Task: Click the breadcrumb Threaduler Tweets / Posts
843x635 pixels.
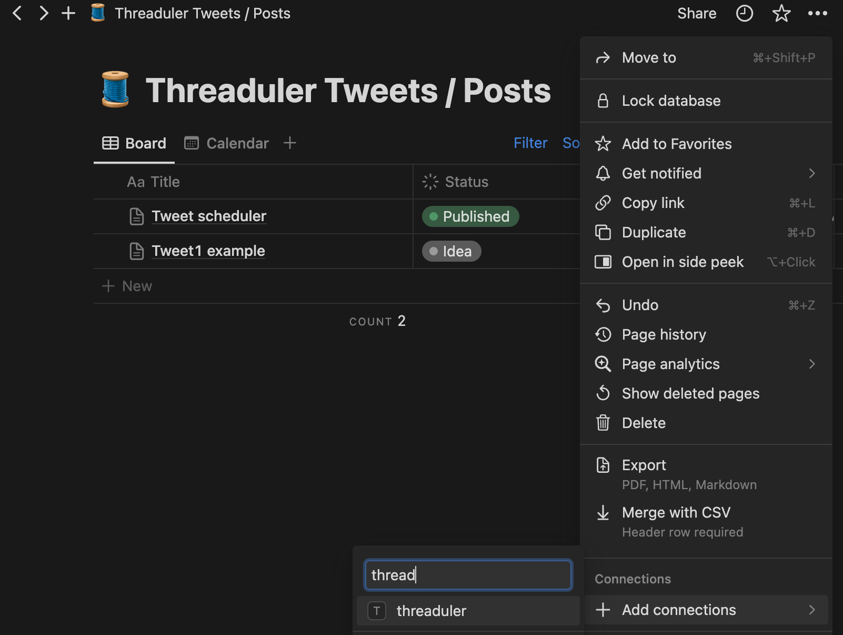Action: pyautogui.click(x=203, y=13)
